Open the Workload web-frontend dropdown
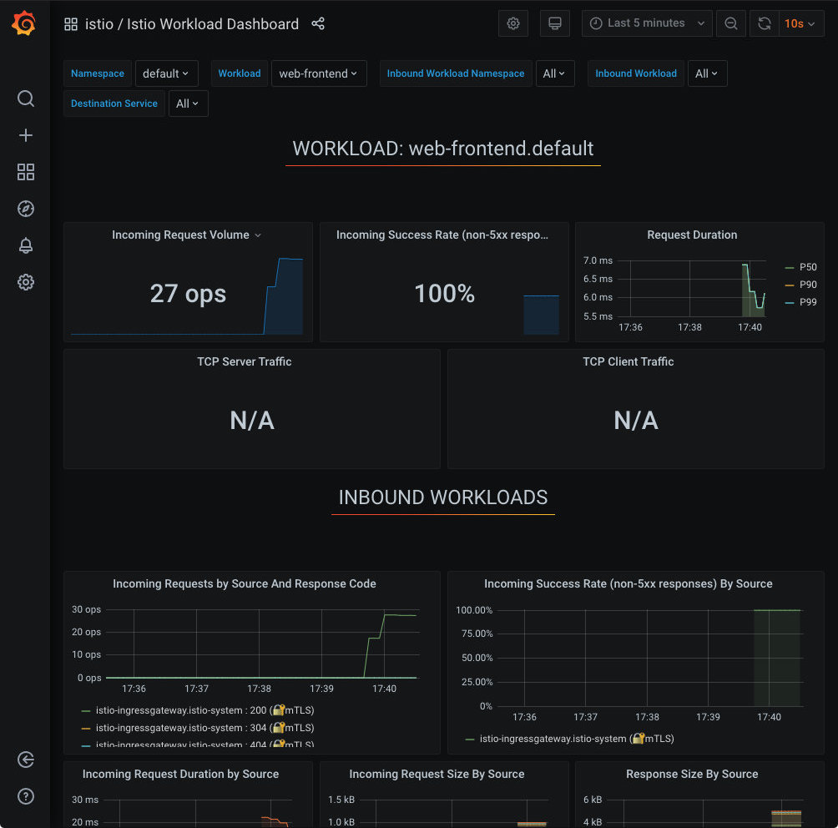Viewport: 838px width, 828px height. point(318,73)
